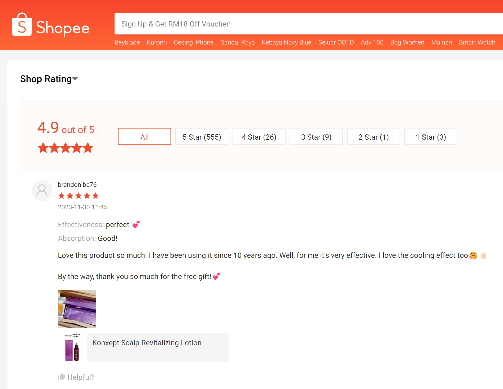Click brandonlbc76's profile avatar icon
503x389 pixels.
pos(42,191)
